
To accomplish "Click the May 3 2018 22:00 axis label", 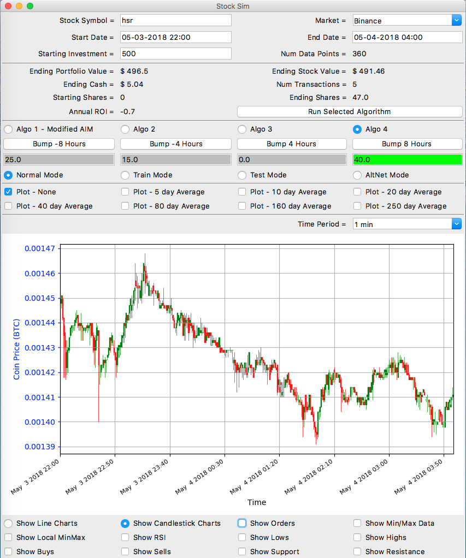I will point(35,477).
